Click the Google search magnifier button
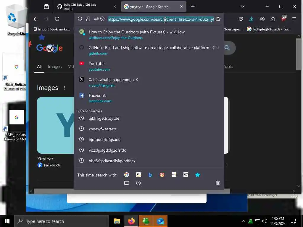This screenshot has width=303, height=227. (x=227, y=48)
